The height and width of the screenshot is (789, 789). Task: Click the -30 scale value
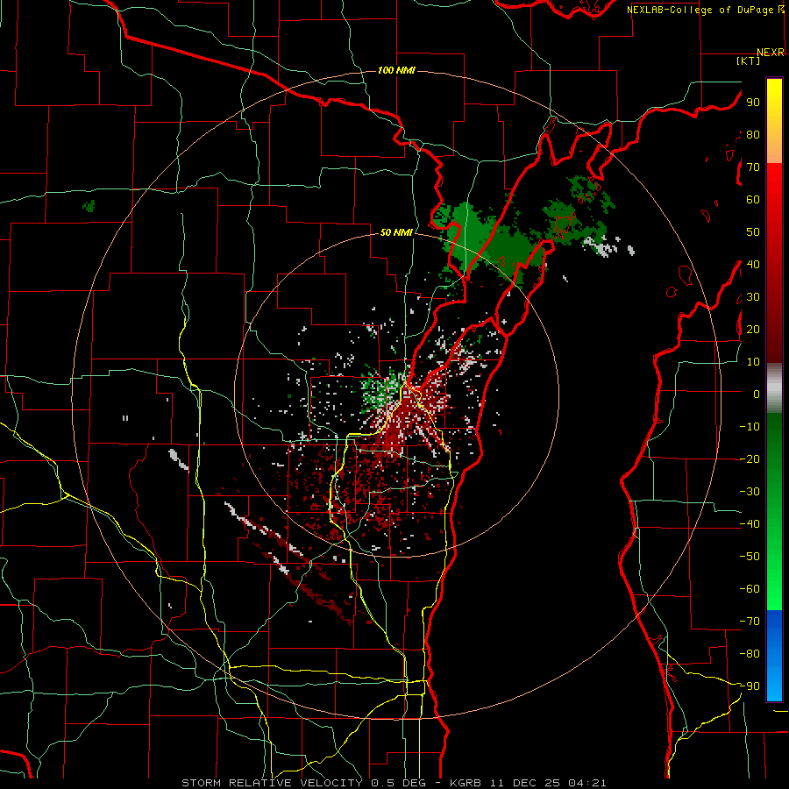pos(750,492)
